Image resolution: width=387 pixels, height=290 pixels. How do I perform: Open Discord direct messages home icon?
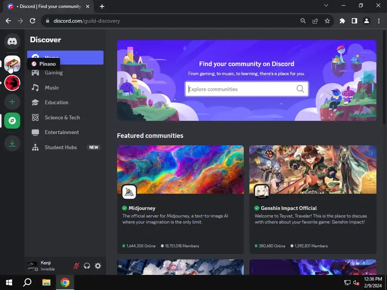[x=12, y=41]
